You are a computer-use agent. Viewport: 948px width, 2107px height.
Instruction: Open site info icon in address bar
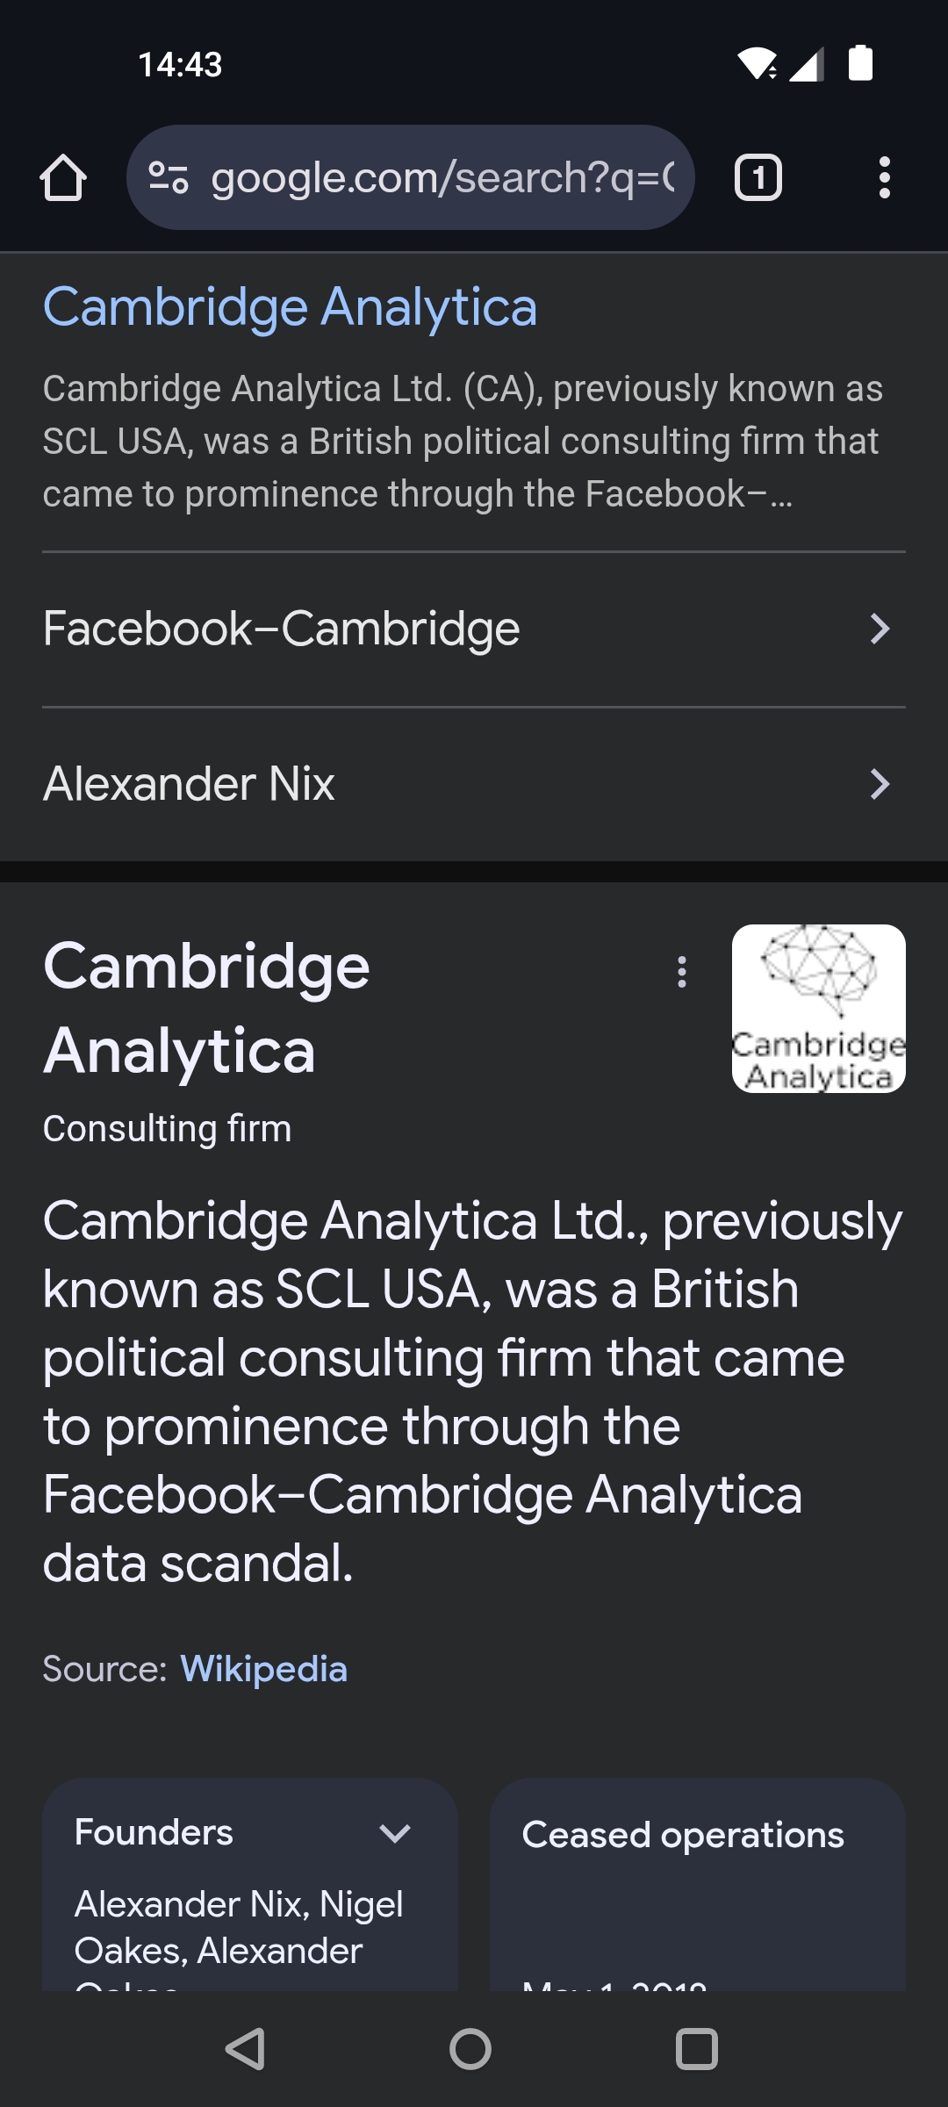click(x=168, y=178)
